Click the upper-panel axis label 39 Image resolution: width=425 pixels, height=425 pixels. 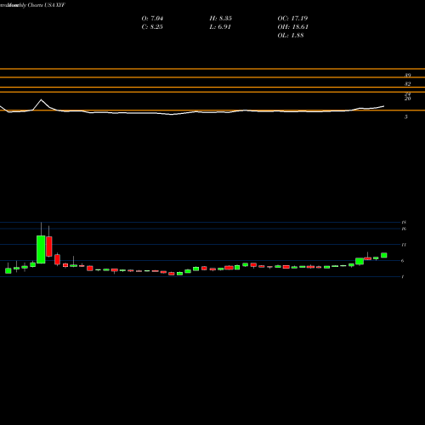pos(407,76)
